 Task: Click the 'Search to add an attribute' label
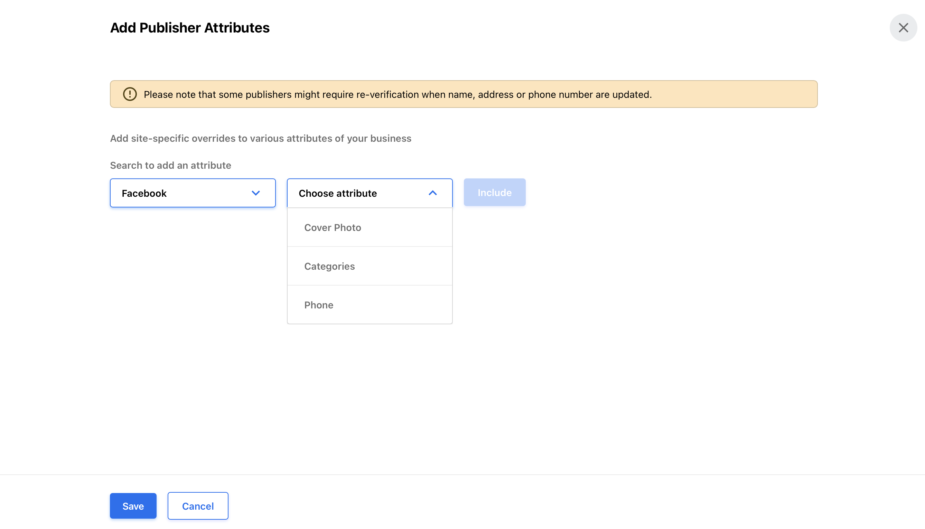tap(170, 165)
